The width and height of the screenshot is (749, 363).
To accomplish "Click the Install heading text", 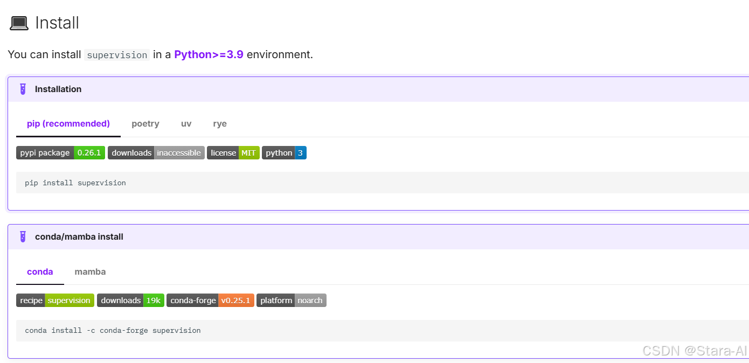I will (57, 23).
